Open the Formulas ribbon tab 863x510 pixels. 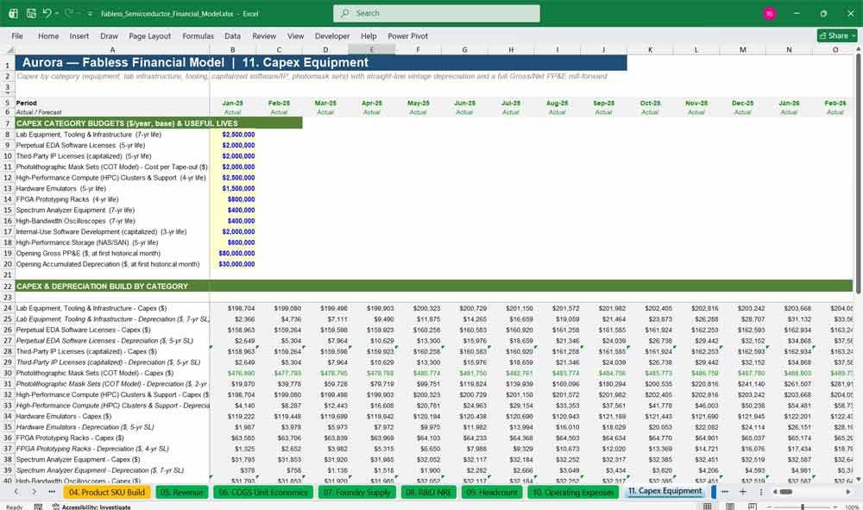pyautogui.click(x=198, y=35)
